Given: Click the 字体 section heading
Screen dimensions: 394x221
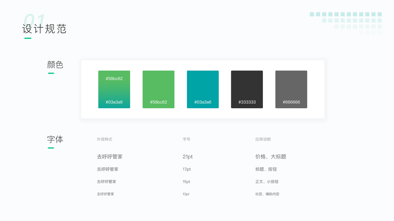Looking at the screenshot, I should pos(55,139).
